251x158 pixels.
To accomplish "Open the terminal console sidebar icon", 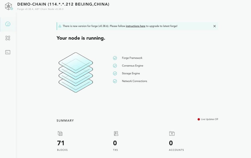I will (8, 52).
